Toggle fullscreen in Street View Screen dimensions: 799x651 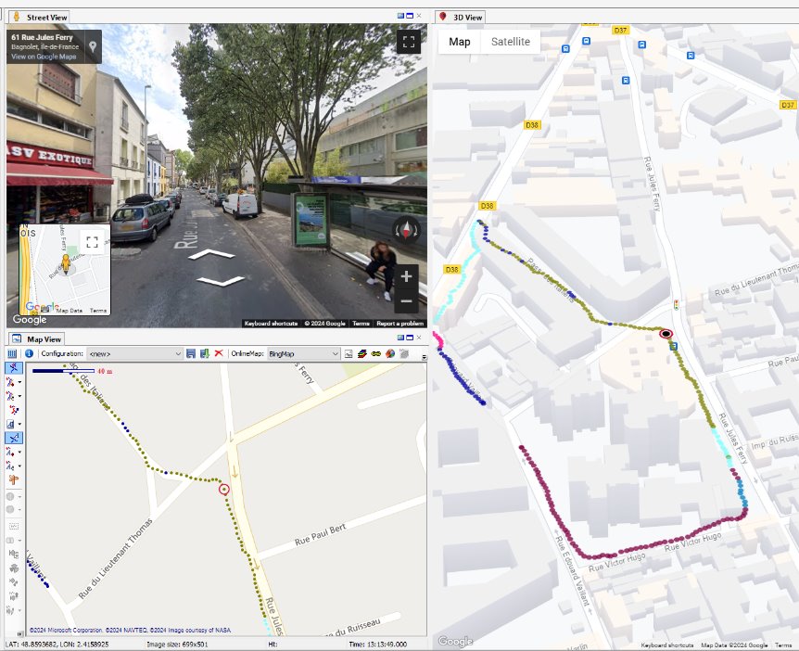(x=409, y=42)
